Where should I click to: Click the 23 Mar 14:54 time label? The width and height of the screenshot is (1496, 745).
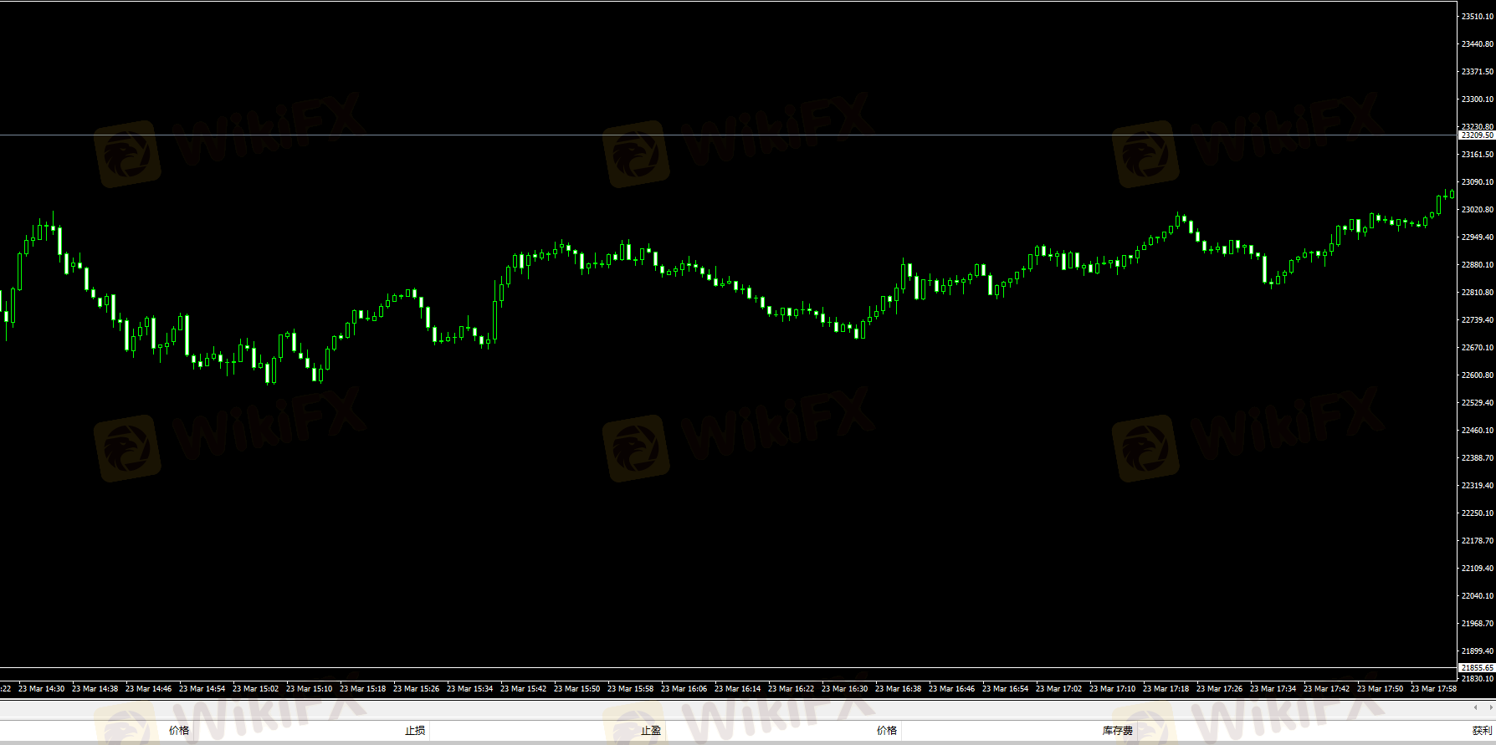(202, 689)
